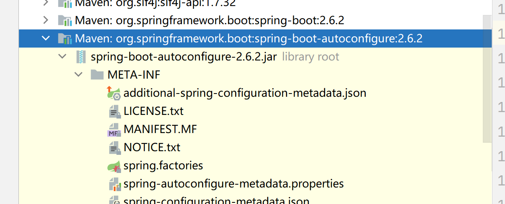Open LICENSE.txt file
This screenshot has width=505, height=204.
(x=153, y=111)
